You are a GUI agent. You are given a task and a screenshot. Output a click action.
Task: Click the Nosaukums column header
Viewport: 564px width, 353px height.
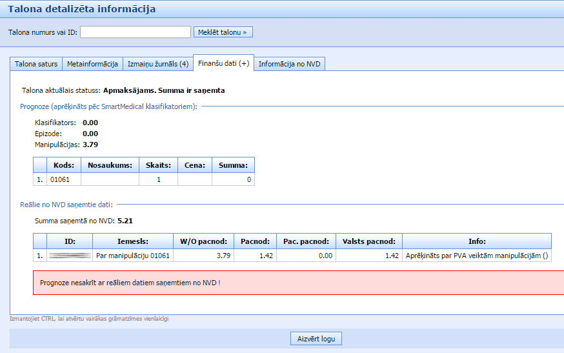click(x=109, y=165)
